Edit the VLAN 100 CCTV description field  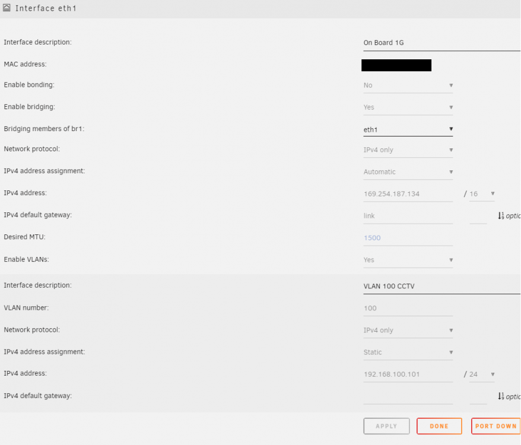441,286
